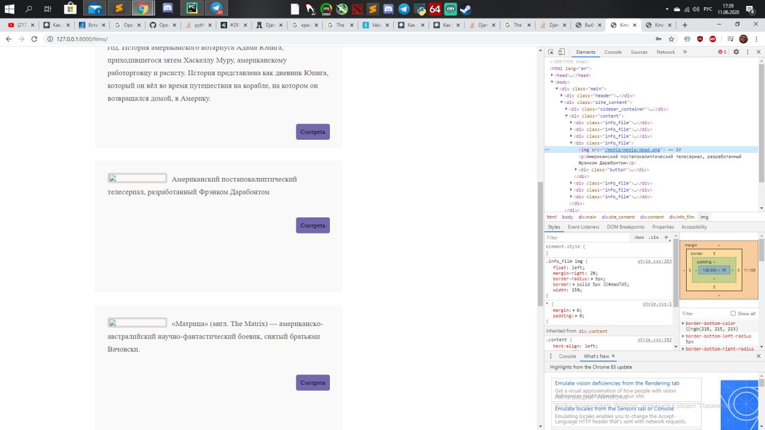Screen dimensions: 765x430
Task: Toggle the .cls class editor
Action: click(654, 237)
